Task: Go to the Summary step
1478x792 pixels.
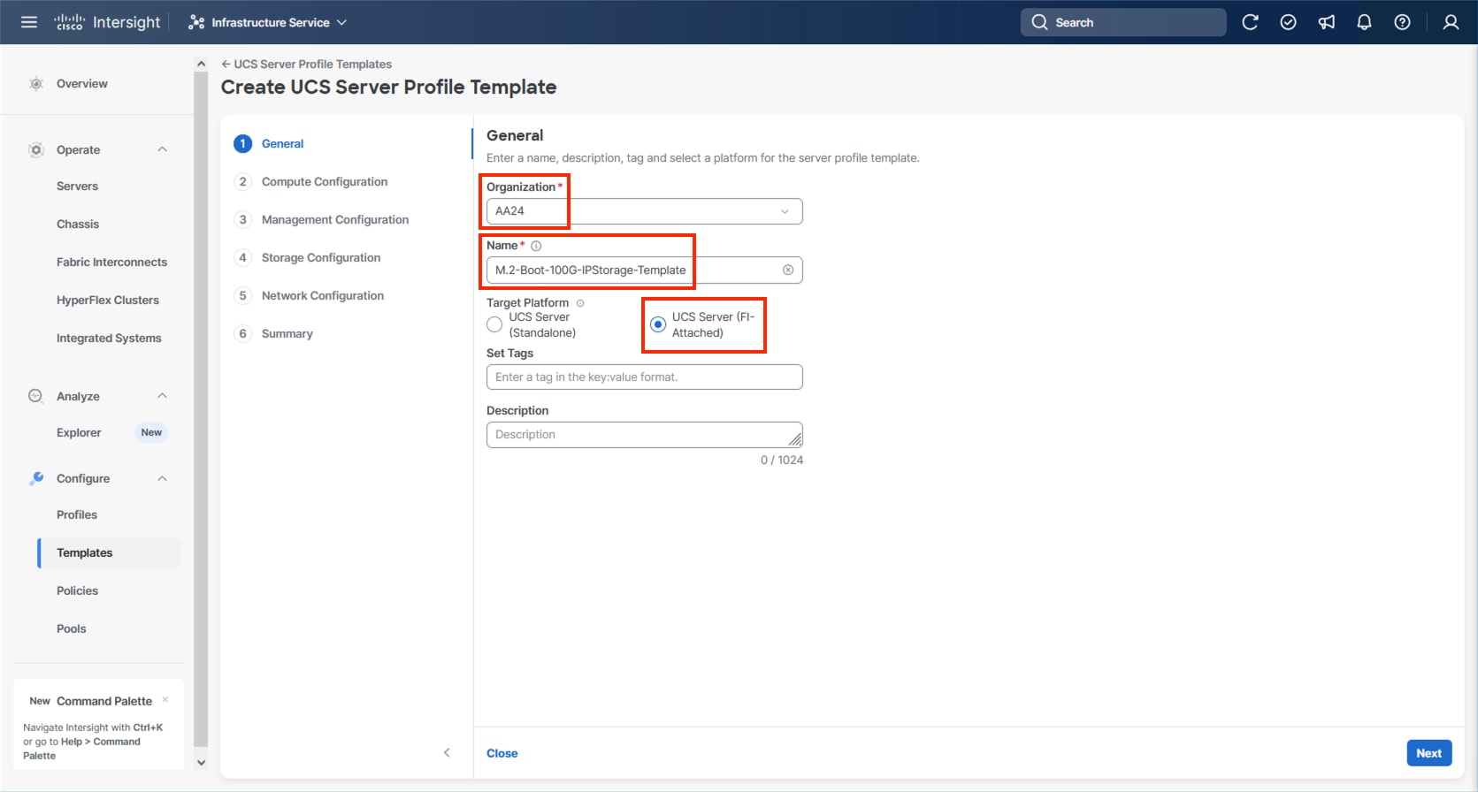Action: click(x=287, y=333)
